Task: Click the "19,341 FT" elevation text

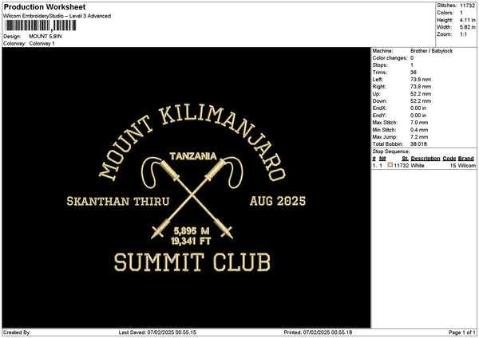Action: [191, 241]
